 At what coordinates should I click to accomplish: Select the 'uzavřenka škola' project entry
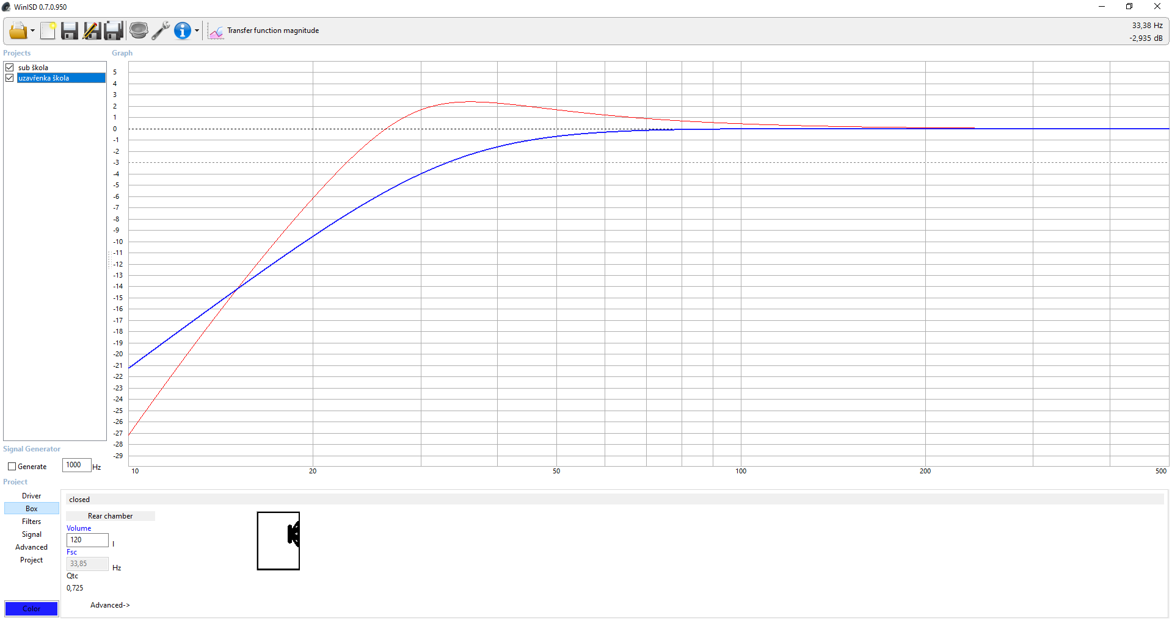pos(61,78)
